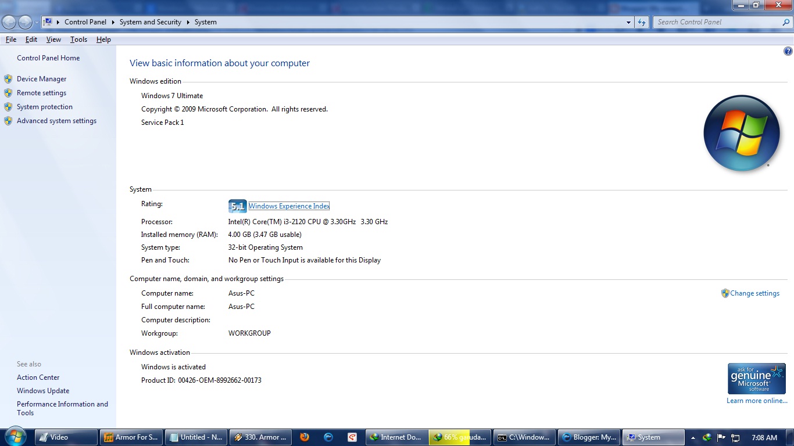Click the red-and-white app taskbar icon
The width and height of the screenshot is (794, 446).
coord(352,437)
